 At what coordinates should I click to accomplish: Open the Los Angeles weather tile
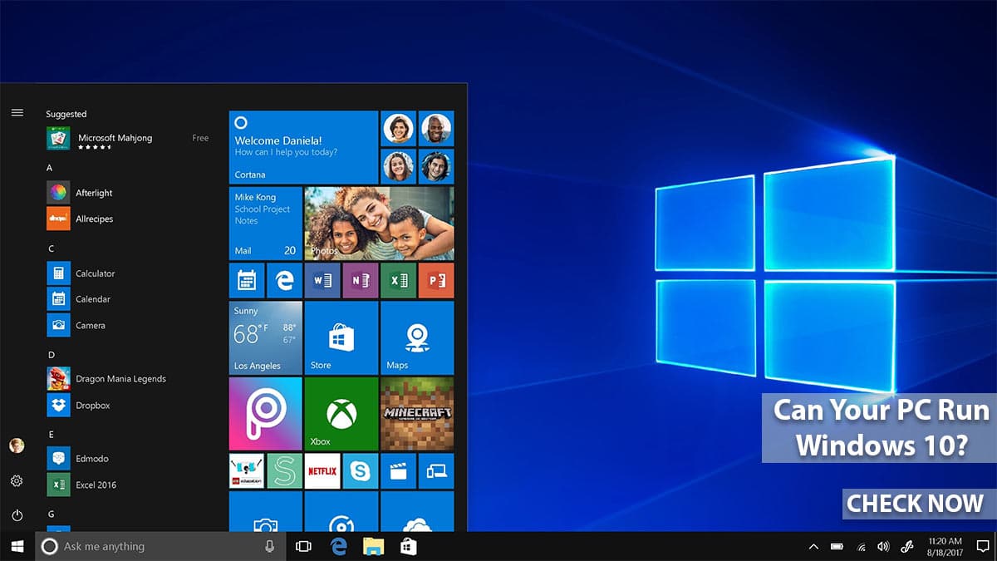[266, 337]
